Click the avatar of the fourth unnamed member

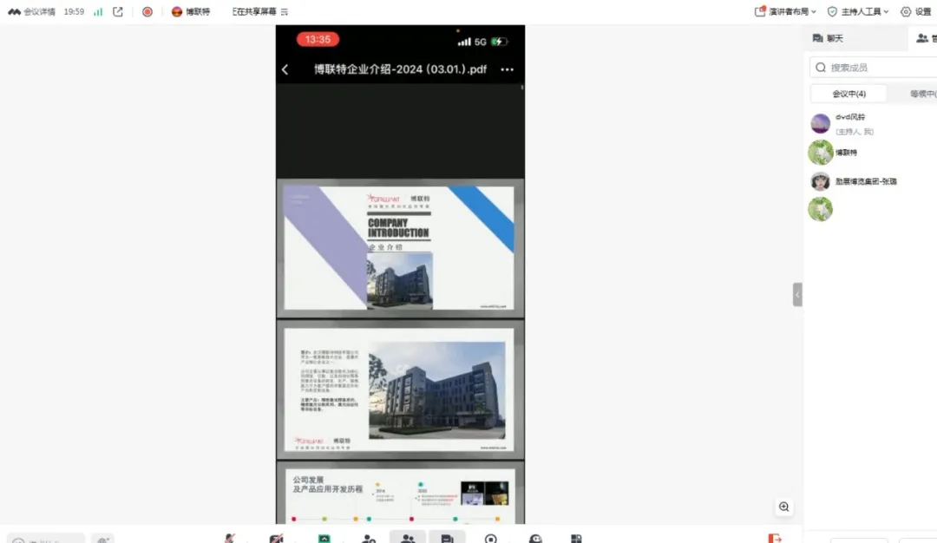coord(821,210)
